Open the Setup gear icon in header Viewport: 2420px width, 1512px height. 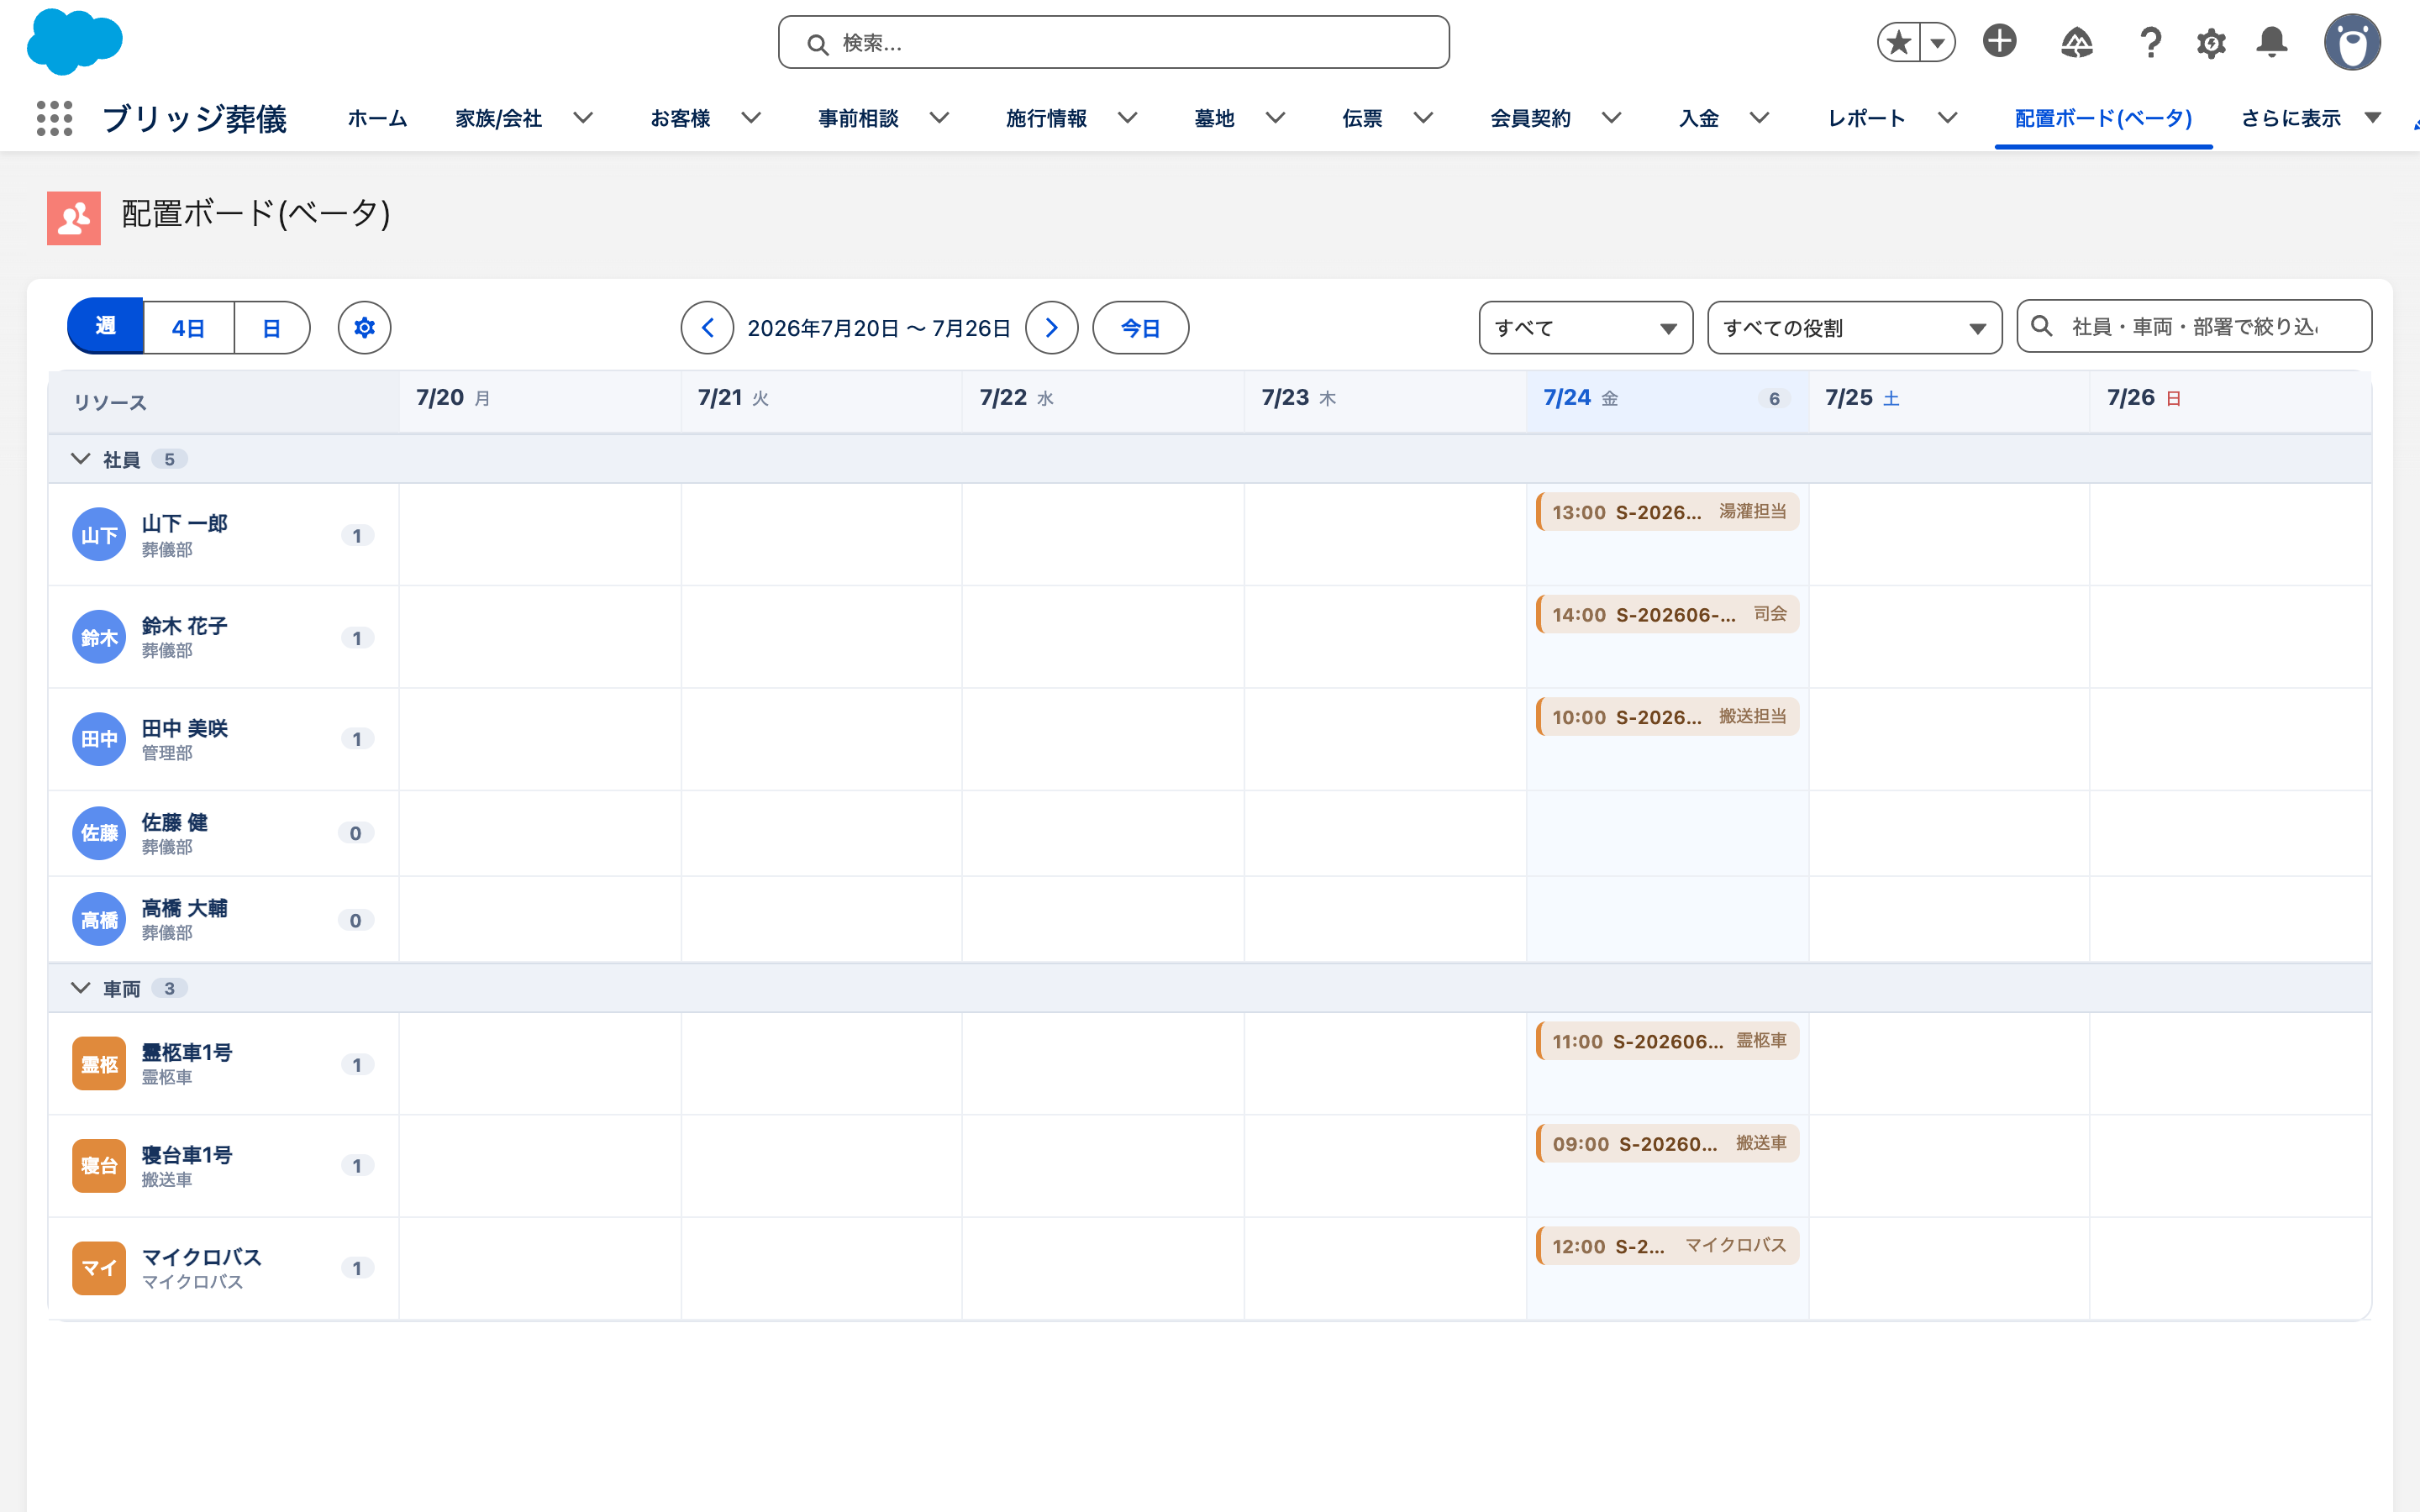[x=2211, y=43]
